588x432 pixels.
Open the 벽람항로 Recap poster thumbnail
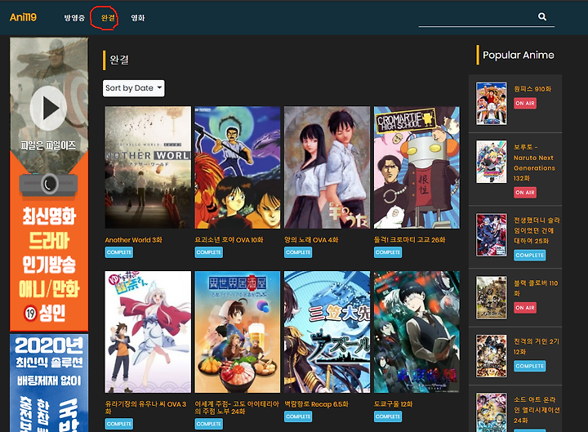327,332
